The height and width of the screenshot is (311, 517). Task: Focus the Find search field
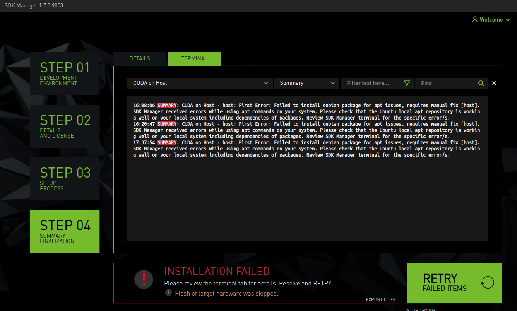click(452, 83)
